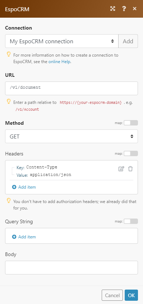Expand the dialog with the fullscreen arrows icon
Screen dimensions: 143x304
113,9
